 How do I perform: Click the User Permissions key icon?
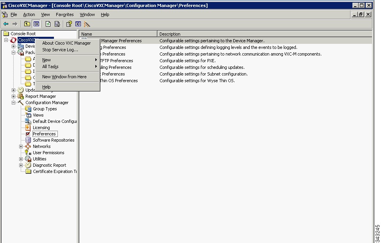28,153
